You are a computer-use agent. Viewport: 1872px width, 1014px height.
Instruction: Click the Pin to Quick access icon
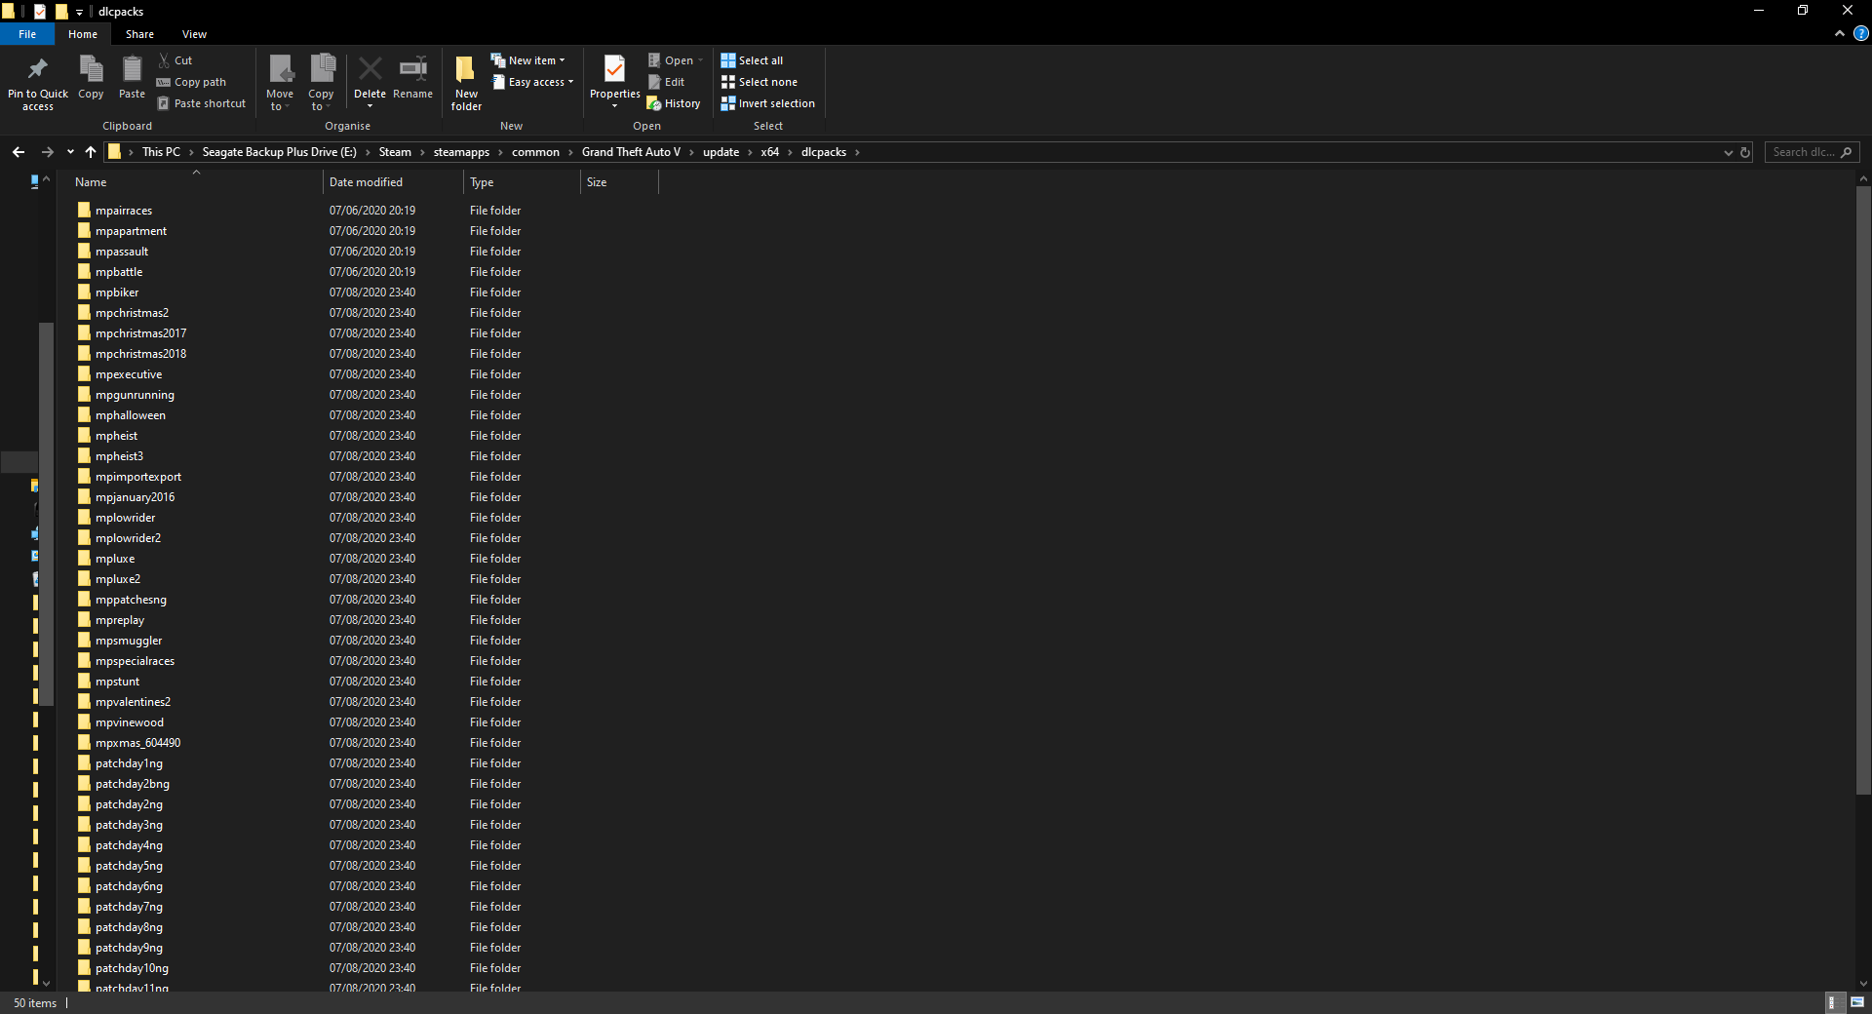[38, 69]
